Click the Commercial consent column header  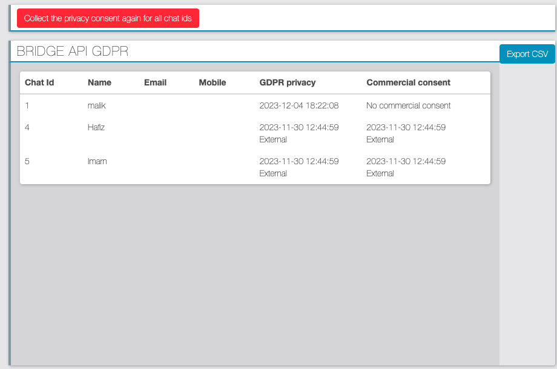(x=408, y=82)
